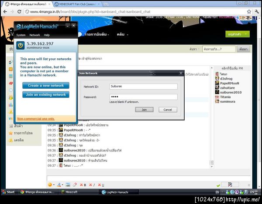Viewport: 262px width, 204px height.
Task: Open the Chrome wrench settings menu
Action: coord(257,12)
